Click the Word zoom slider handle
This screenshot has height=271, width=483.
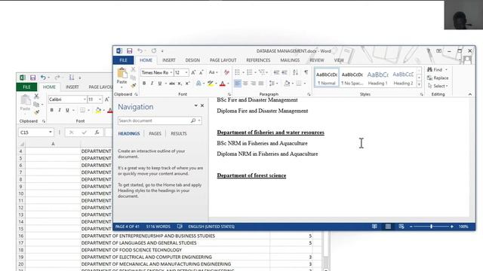[431, 227]
